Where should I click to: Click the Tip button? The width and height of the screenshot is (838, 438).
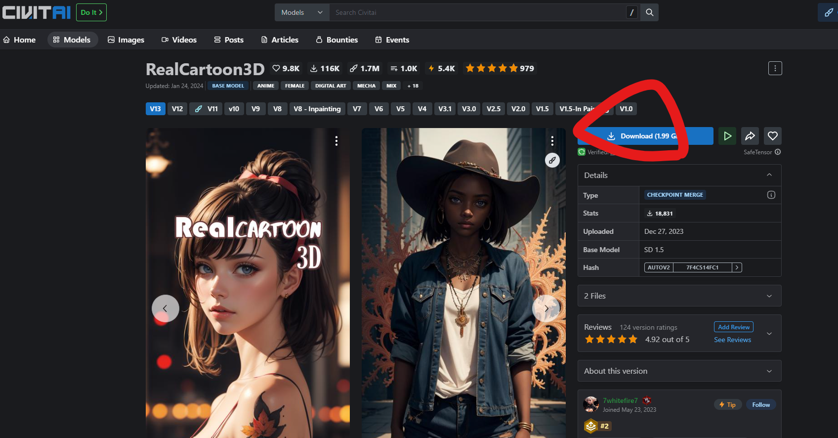[x=727, y=404]
